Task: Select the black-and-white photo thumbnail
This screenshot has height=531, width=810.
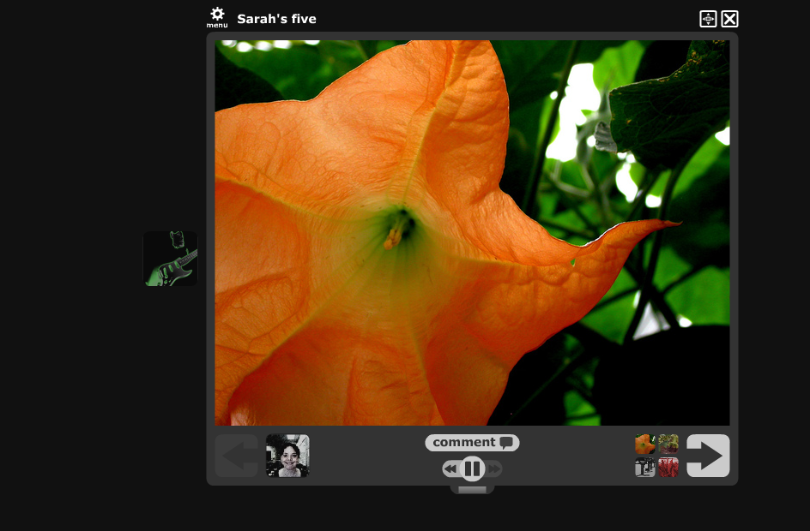Action: pos(644,468)
